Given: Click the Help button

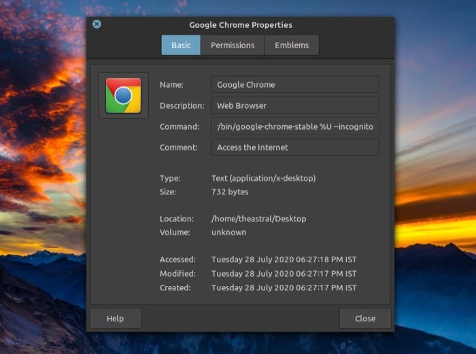Looking at the screenshot, I should click(116, 318).
